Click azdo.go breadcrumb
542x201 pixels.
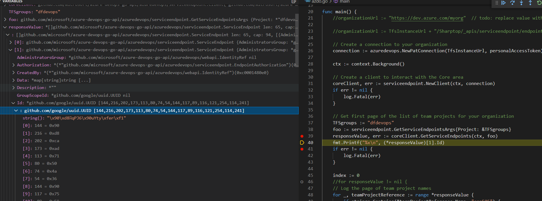(x=319, y=1)
